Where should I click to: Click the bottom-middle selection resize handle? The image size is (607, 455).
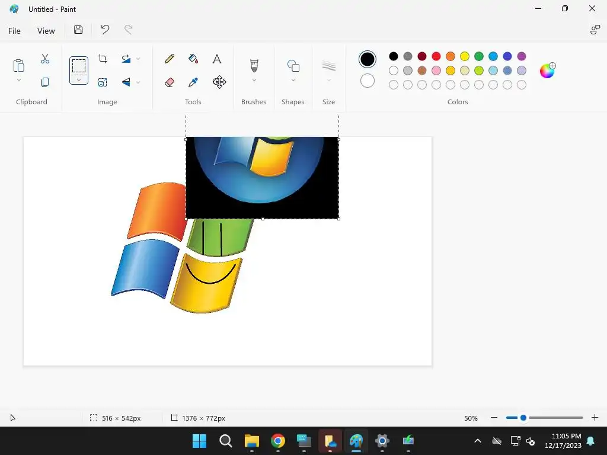[x=263, y=219]
